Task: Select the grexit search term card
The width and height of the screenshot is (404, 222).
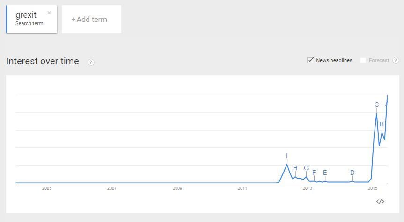Action: (32, 19)
